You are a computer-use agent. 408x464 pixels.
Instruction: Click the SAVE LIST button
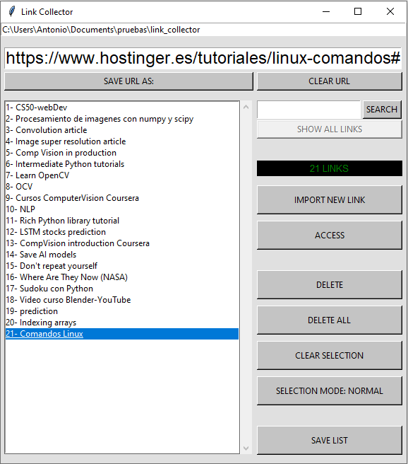coord(330,441)
